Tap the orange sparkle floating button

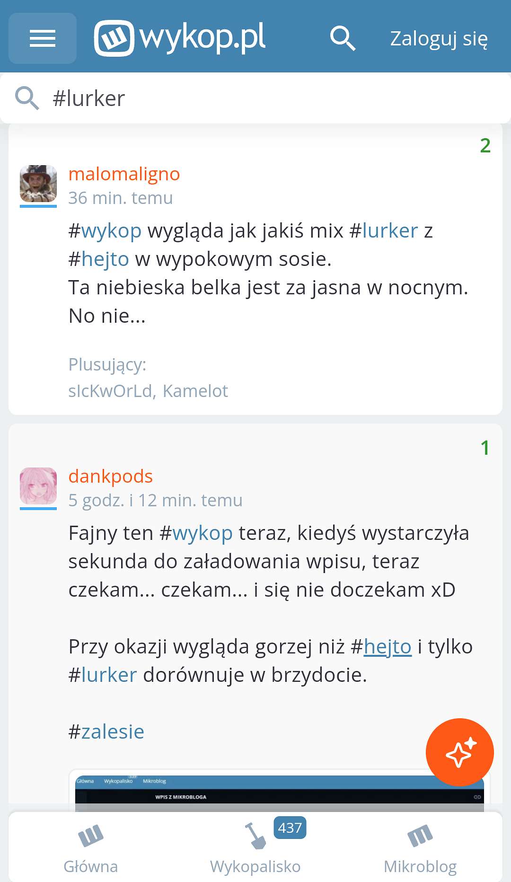(460, 752)
